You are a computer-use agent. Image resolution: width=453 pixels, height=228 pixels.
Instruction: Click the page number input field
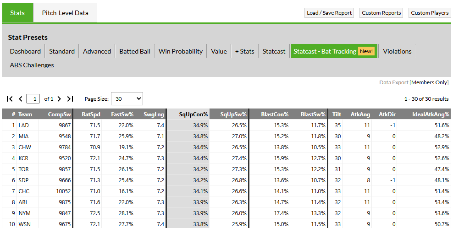(x=33, y=99)
